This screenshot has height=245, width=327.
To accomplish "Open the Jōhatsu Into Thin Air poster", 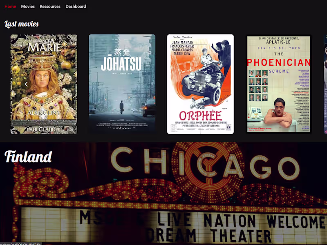I will [122, 84].
